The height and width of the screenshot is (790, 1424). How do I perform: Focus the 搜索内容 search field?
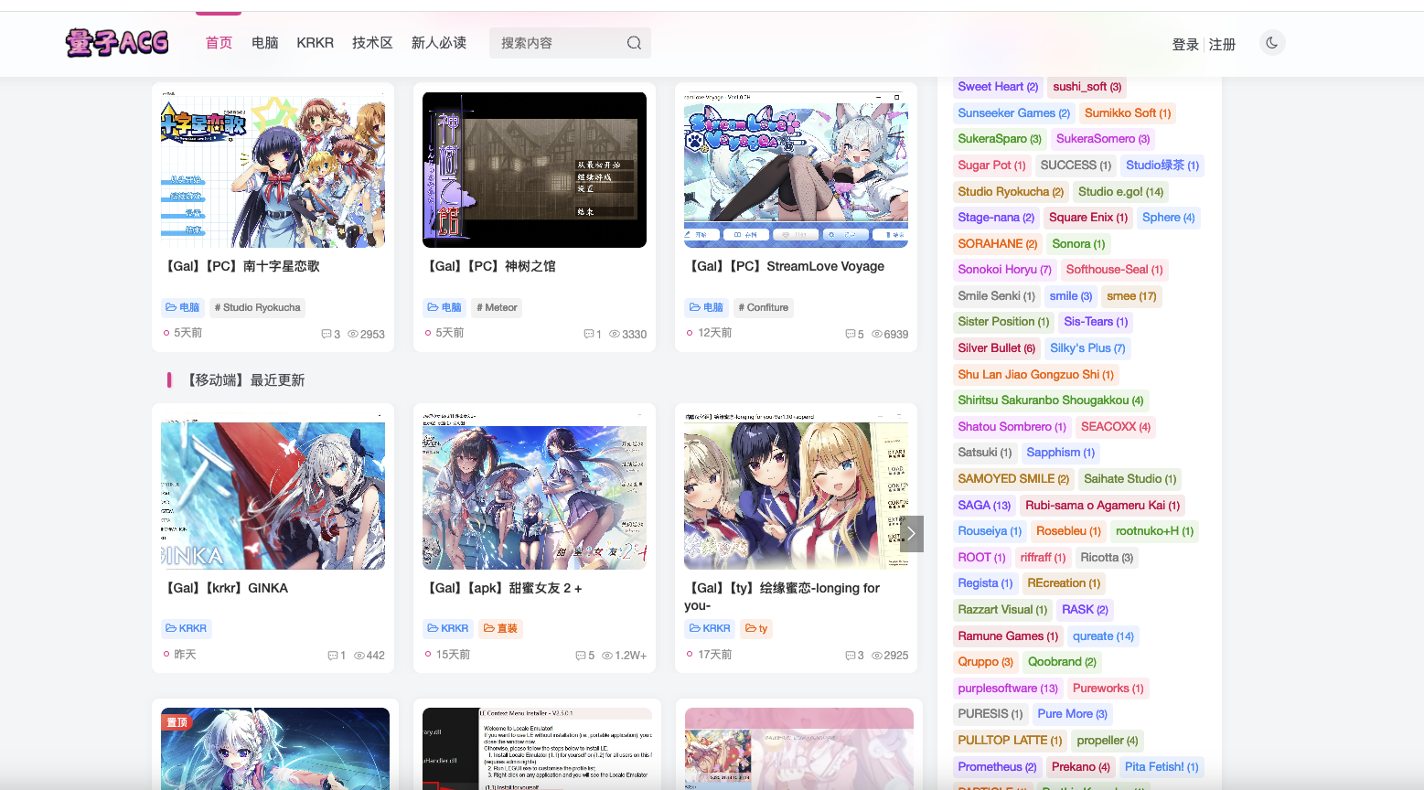click(x=558, y=43)
